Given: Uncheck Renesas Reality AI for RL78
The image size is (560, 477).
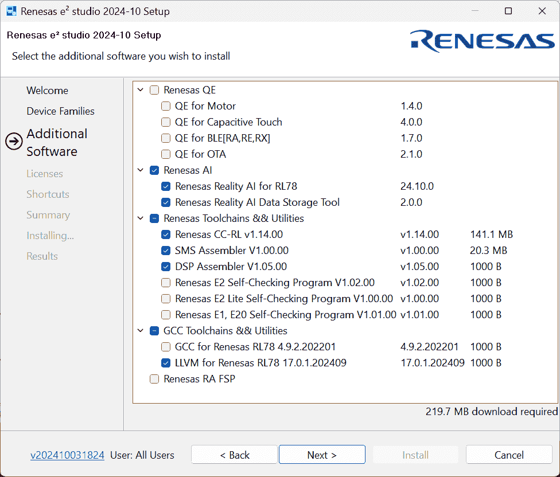Looking at the screenshot, I should point(166,186).
